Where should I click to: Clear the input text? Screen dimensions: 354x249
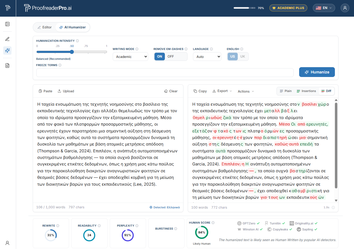click(171, 91)
